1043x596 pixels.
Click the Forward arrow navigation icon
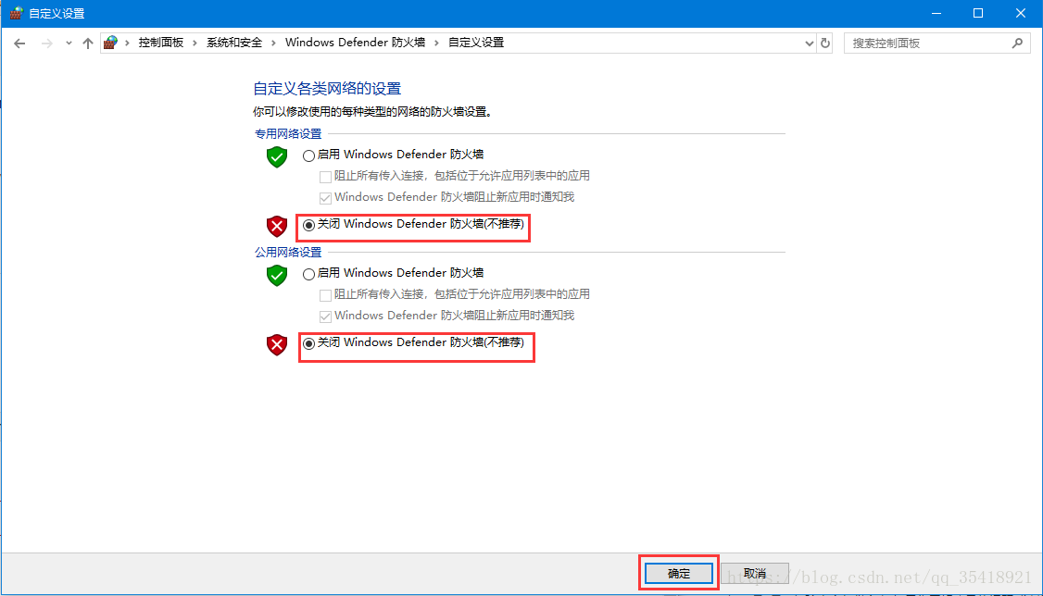point(46,43)
